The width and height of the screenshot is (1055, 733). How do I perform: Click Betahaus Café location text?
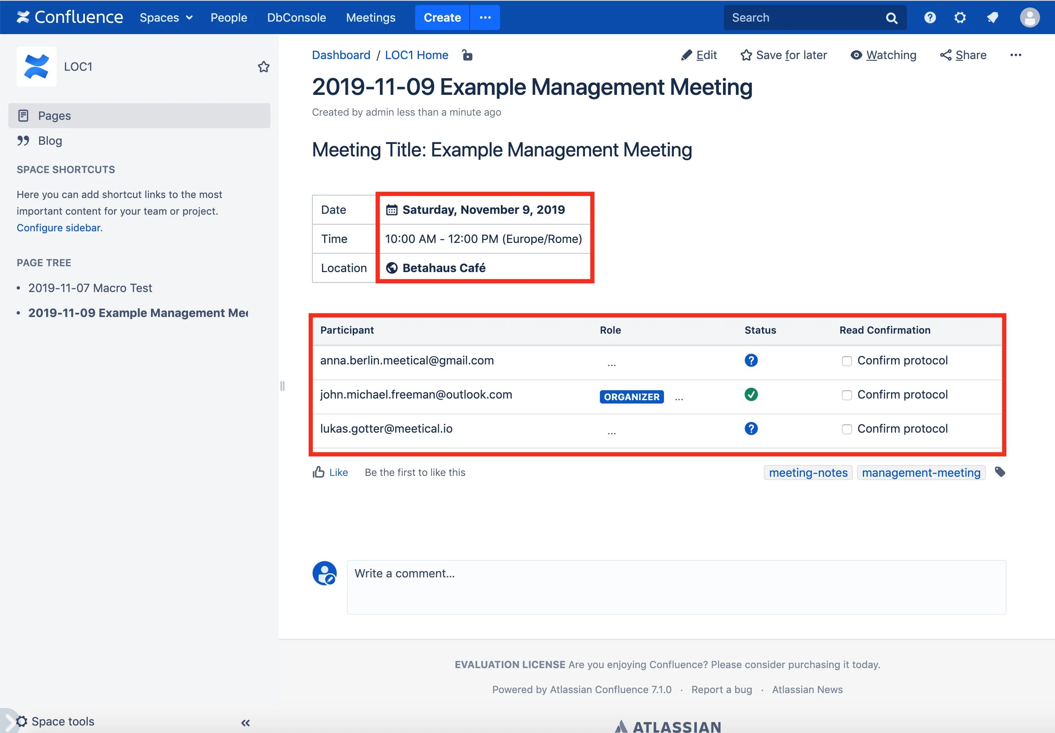click(444, 268)
